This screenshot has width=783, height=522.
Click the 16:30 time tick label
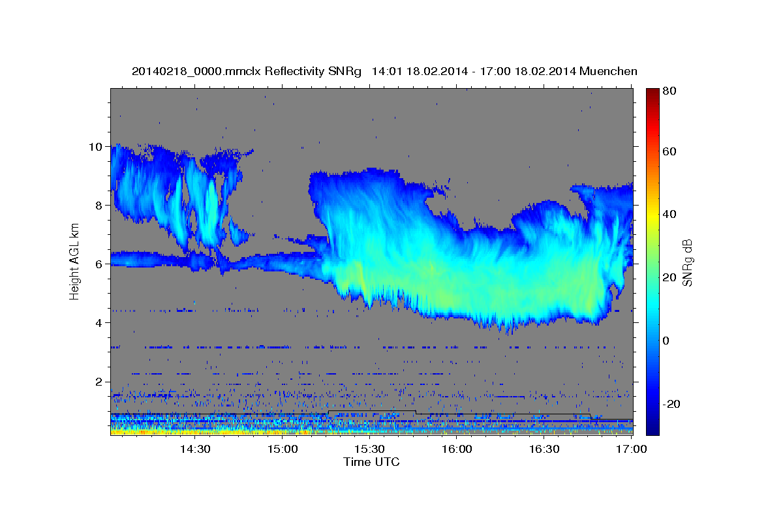click(x=544, y=449)
